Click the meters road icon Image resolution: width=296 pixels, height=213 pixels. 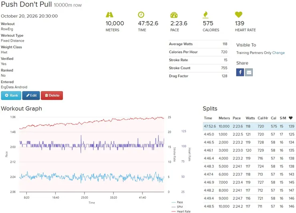110,15
